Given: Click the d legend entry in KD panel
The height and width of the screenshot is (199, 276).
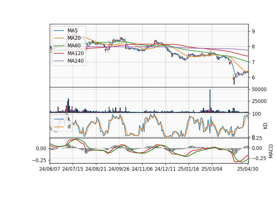Looking at the screenshot, I should tap(69, 127).
